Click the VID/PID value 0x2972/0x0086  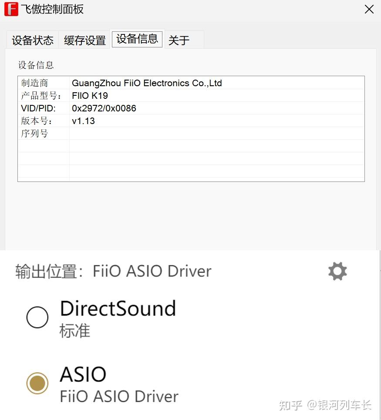coord(104,108)
